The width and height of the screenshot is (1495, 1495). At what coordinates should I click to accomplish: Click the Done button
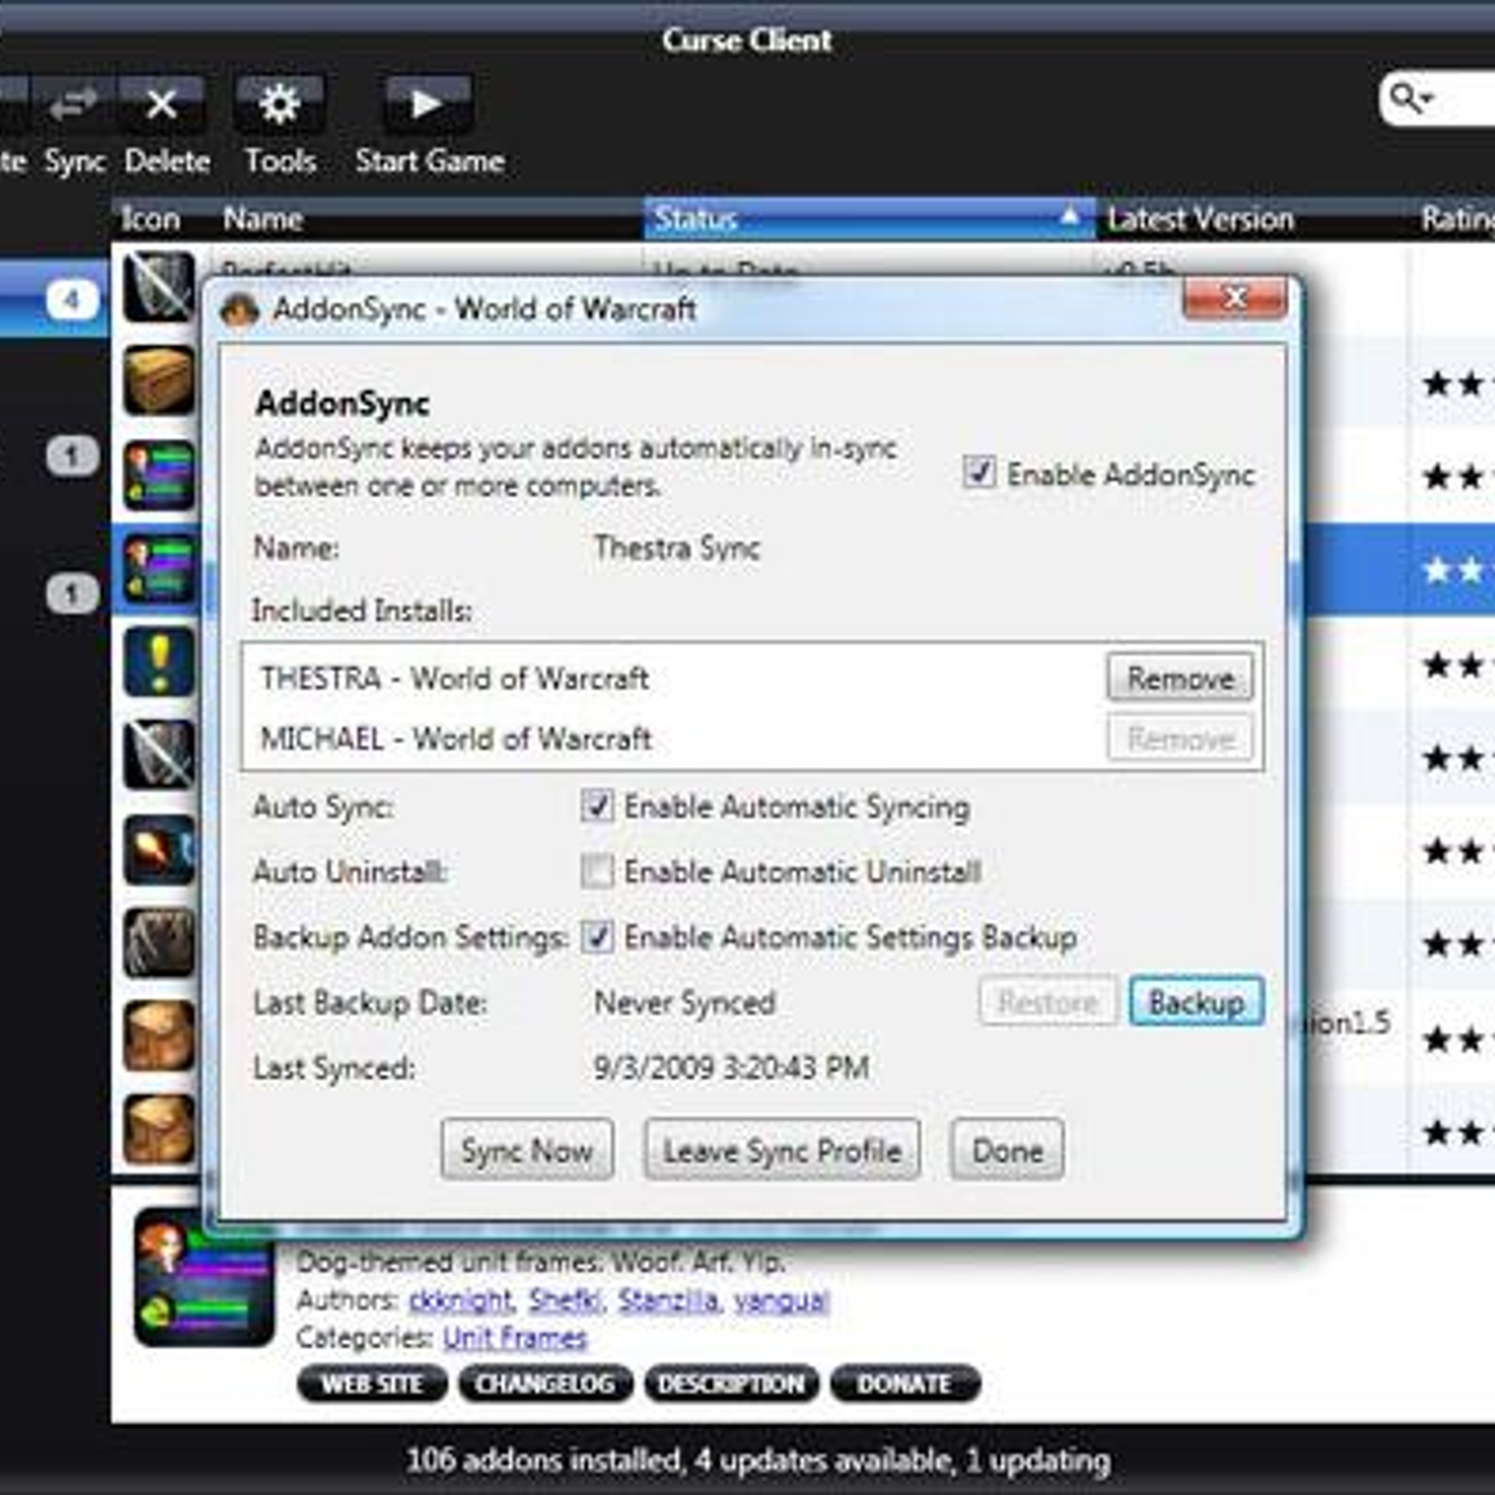click(x=1007, y=1149)
